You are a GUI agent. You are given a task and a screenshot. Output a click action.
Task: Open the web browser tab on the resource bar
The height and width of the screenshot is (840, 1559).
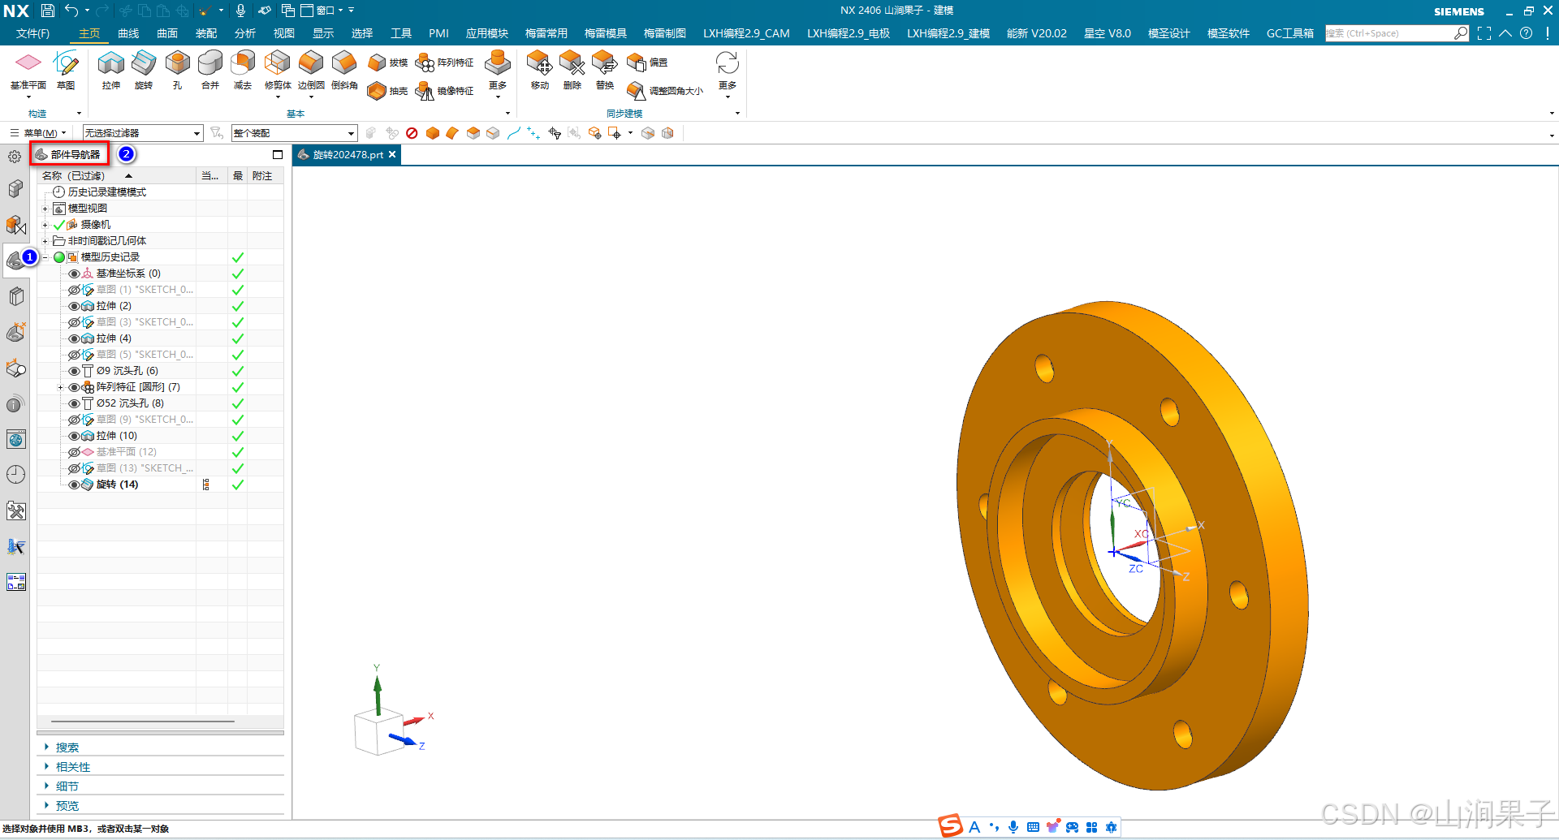[x=15, y=440]
